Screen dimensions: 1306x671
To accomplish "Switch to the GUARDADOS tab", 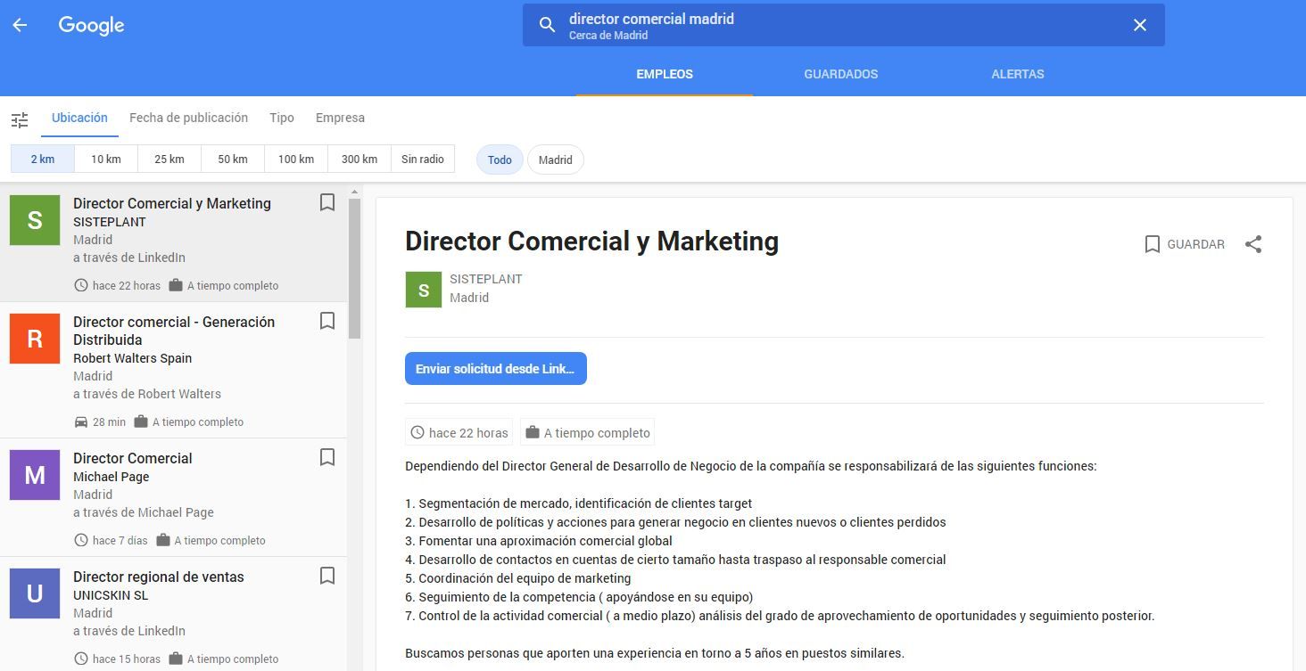I will pyautogui.click(x=840, y=74).
